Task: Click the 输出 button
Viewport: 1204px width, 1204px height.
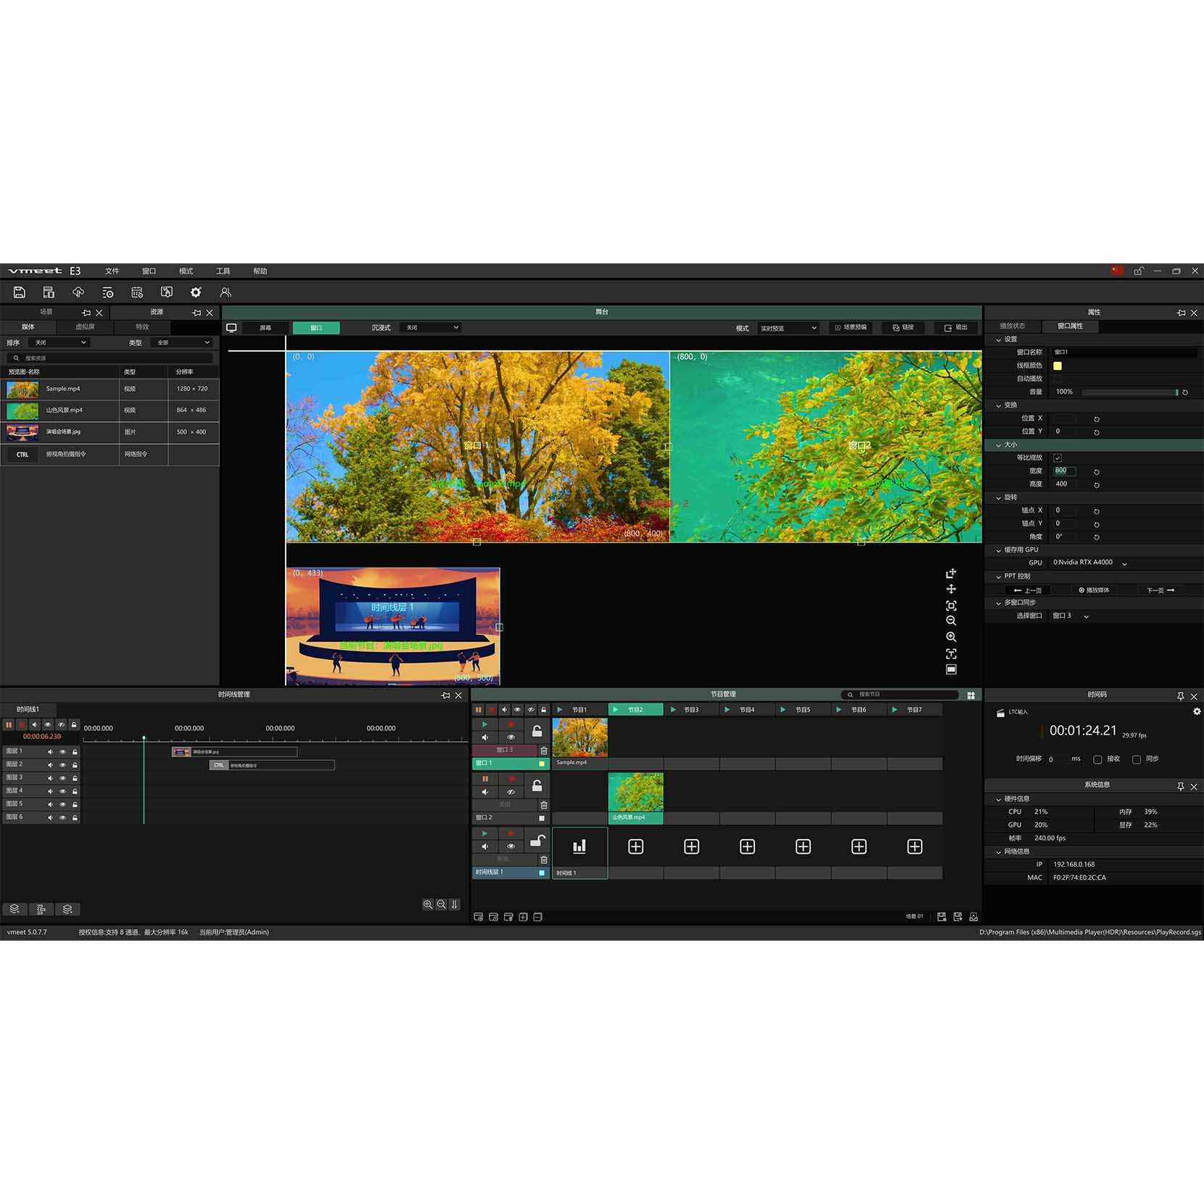Action: click(956, 328)
